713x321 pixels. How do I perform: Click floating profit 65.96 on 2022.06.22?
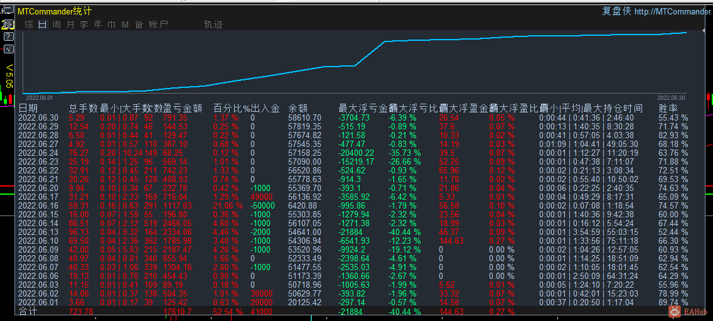[x=449, y=170]
